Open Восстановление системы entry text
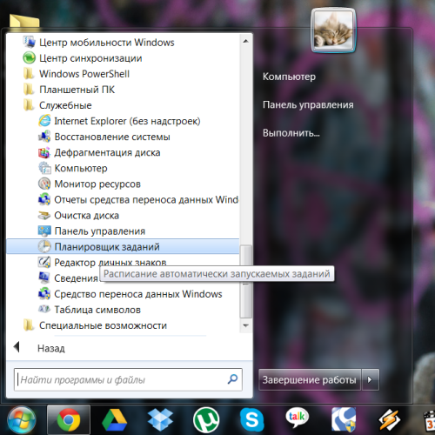 point(112,137)
